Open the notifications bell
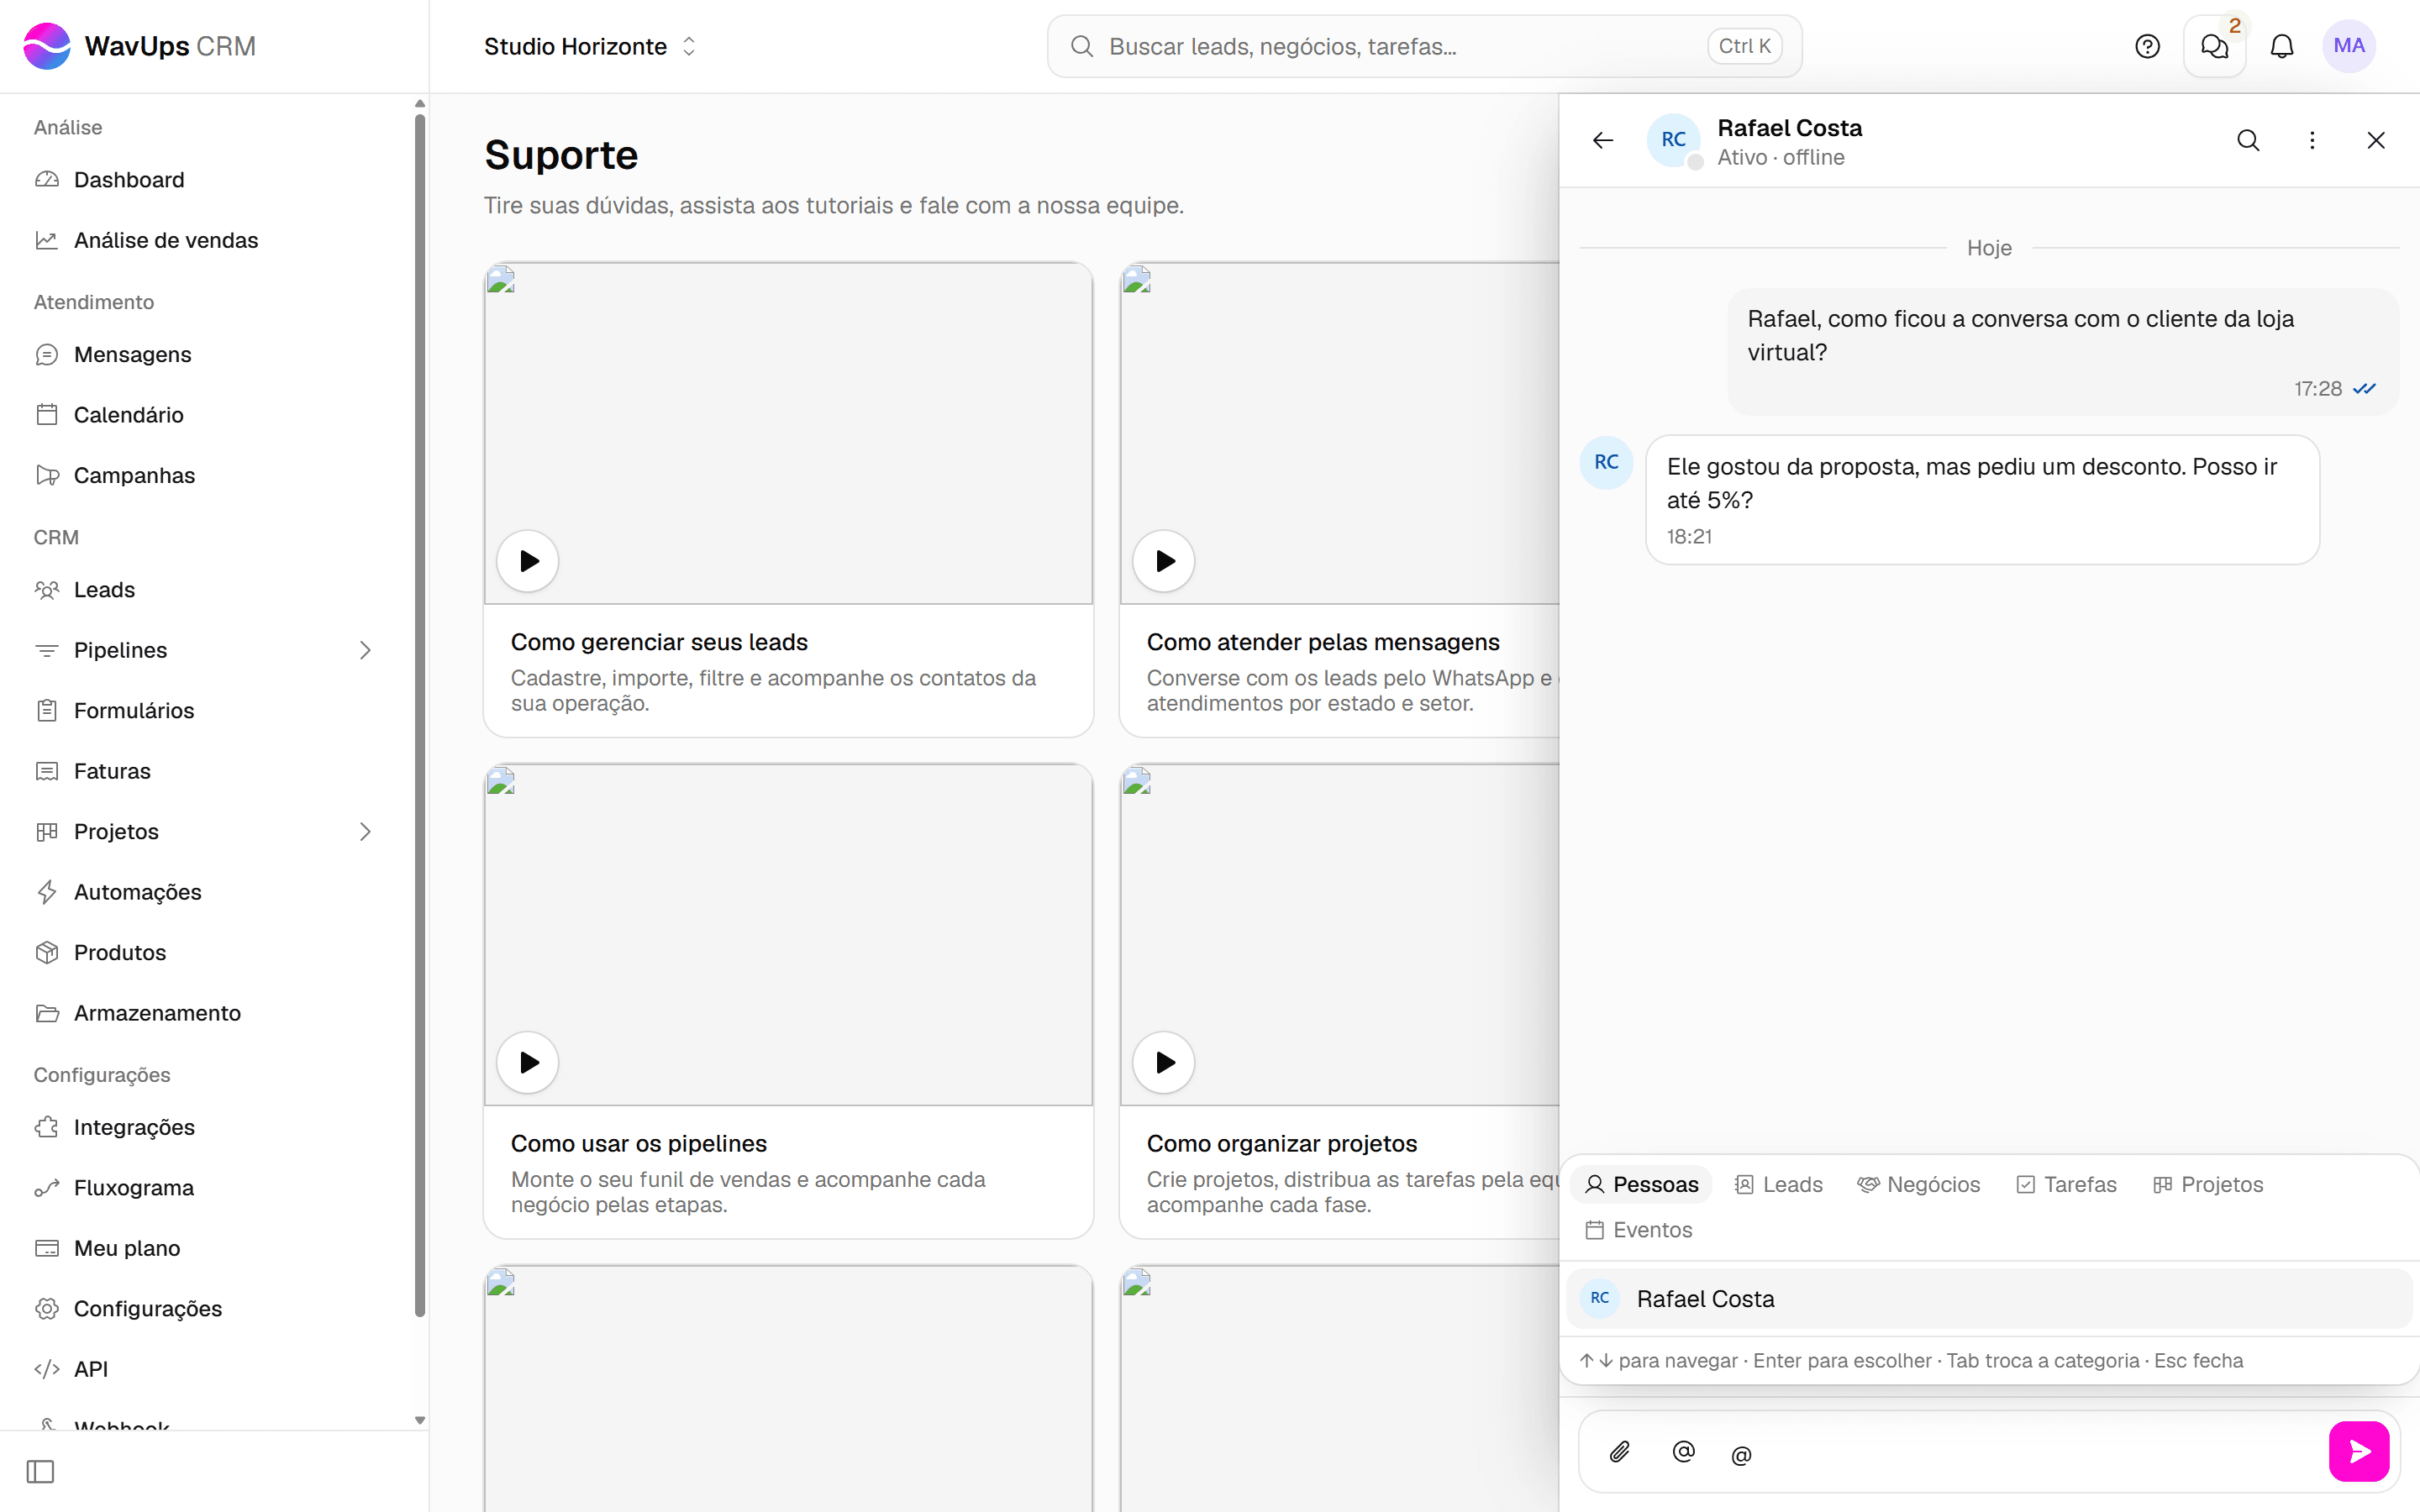The image size is (2420, 1512). click(x=2282, y=46)
